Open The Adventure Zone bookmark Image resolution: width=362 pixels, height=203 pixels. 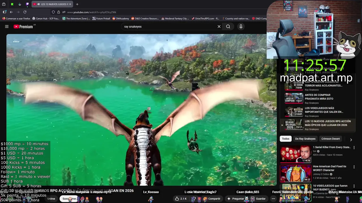pos(76,19)
